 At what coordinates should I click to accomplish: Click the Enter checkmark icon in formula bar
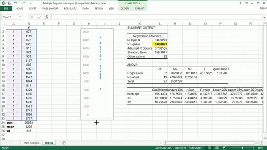[39, 17]
